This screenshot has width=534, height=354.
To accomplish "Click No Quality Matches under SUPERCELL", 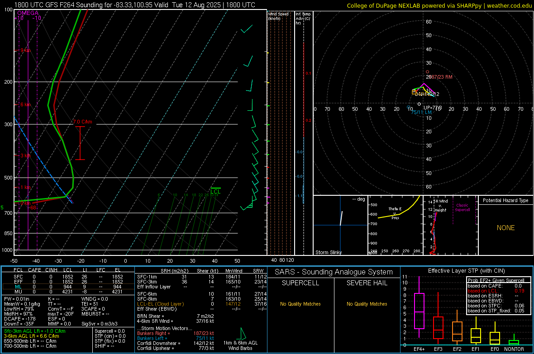I will point(300,304).
